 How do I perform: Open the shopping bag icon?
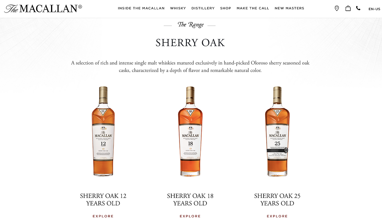coord(348,8)
